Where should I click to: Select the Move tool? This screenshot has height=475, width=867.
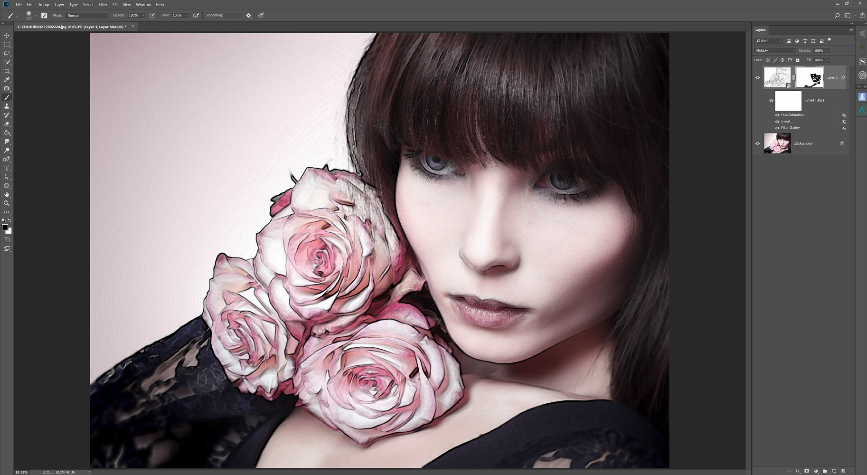pos(7,36)
